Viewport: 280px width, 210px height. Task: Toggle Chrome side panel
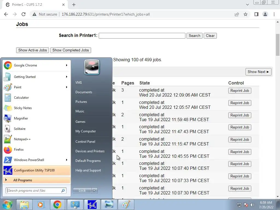pyautogui.click(x=256, y=14)
